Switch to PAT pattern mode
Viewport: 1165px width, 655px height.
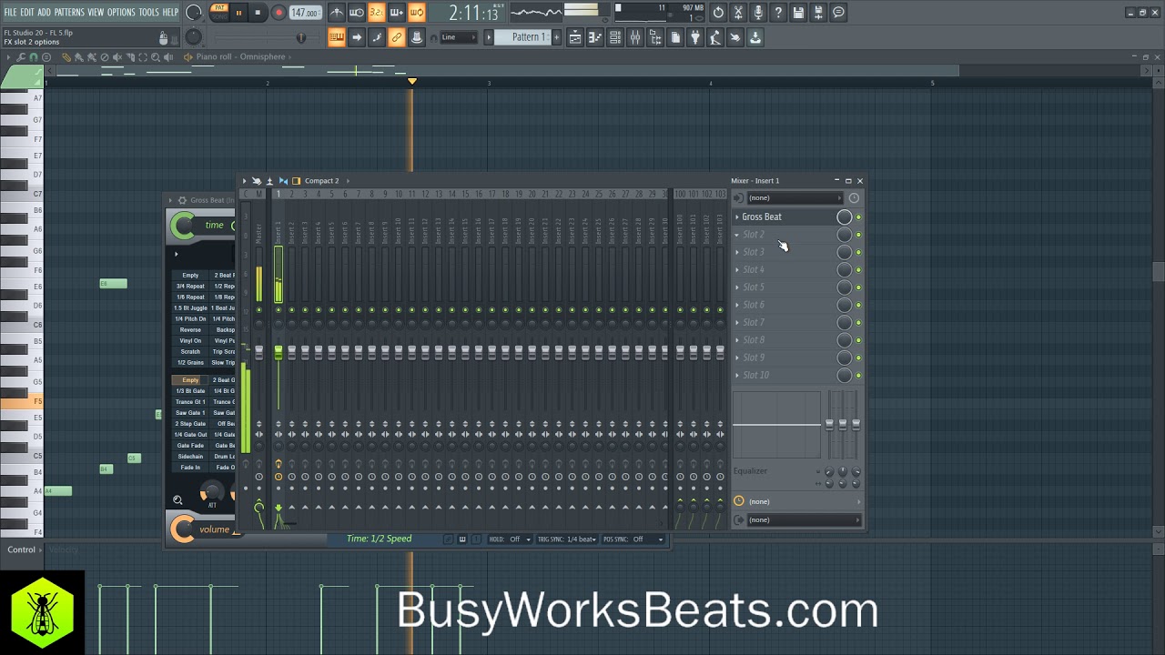click(x=219, y=8)
